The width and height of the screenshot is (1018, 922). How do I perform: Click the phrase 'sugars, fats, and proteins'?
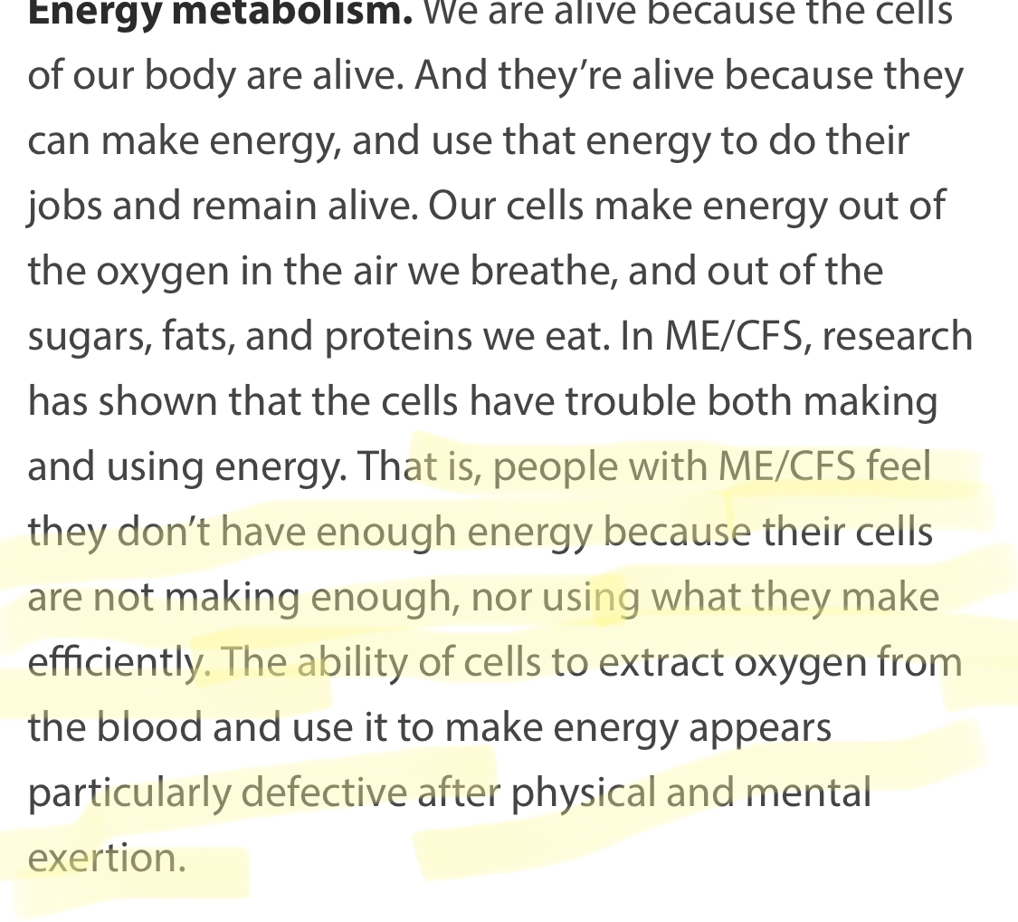point(250,336)
